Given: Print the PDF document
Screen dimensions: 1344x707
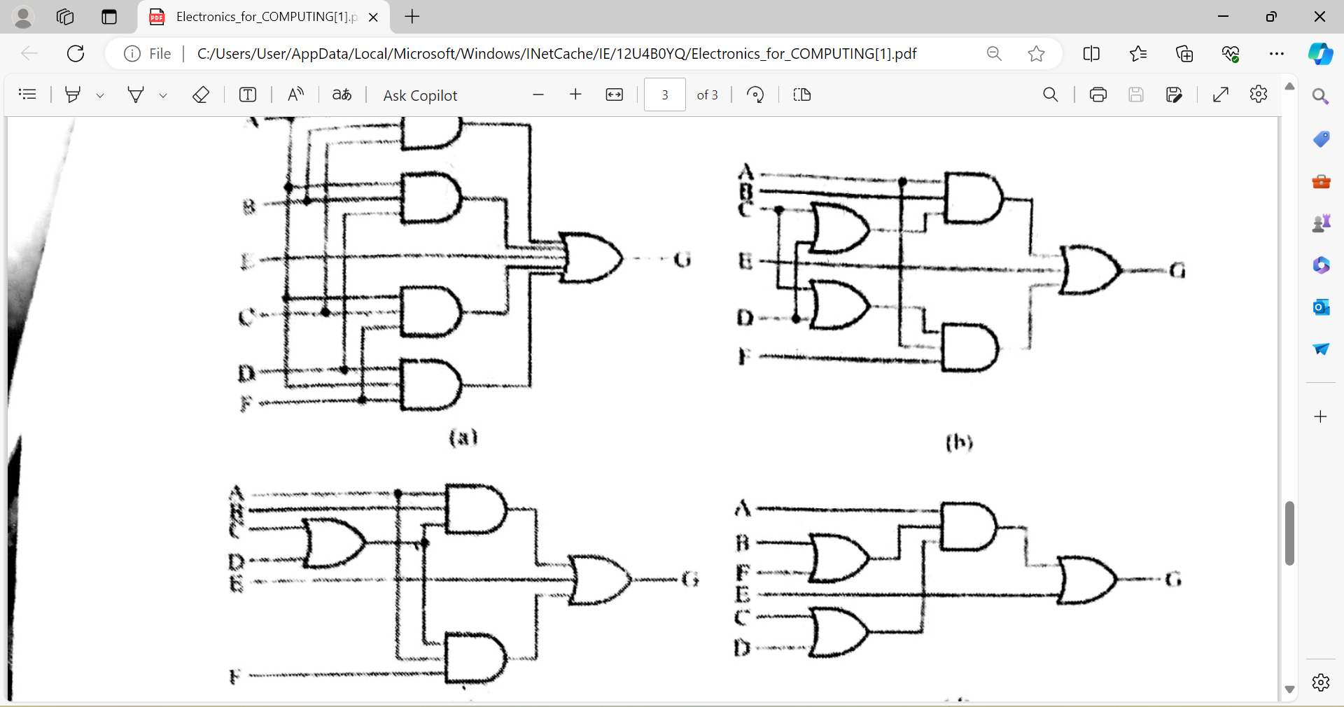Looking at the screenshot, I should (x=1098, y=94).
